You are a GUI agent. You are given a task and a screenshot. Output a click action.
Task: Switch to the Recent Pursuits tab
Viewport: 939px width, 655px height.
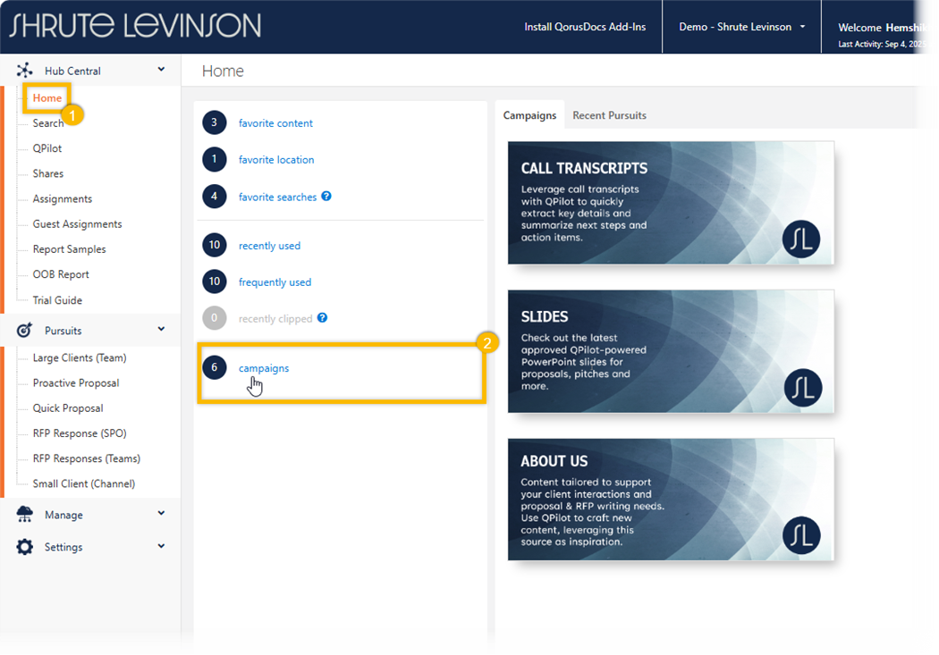coord(609,115)
